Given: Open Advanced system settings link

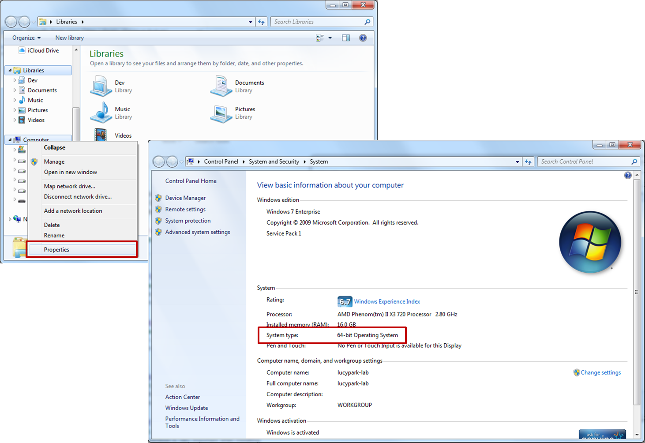Looking at the screenshot, I should click(198, 232).
